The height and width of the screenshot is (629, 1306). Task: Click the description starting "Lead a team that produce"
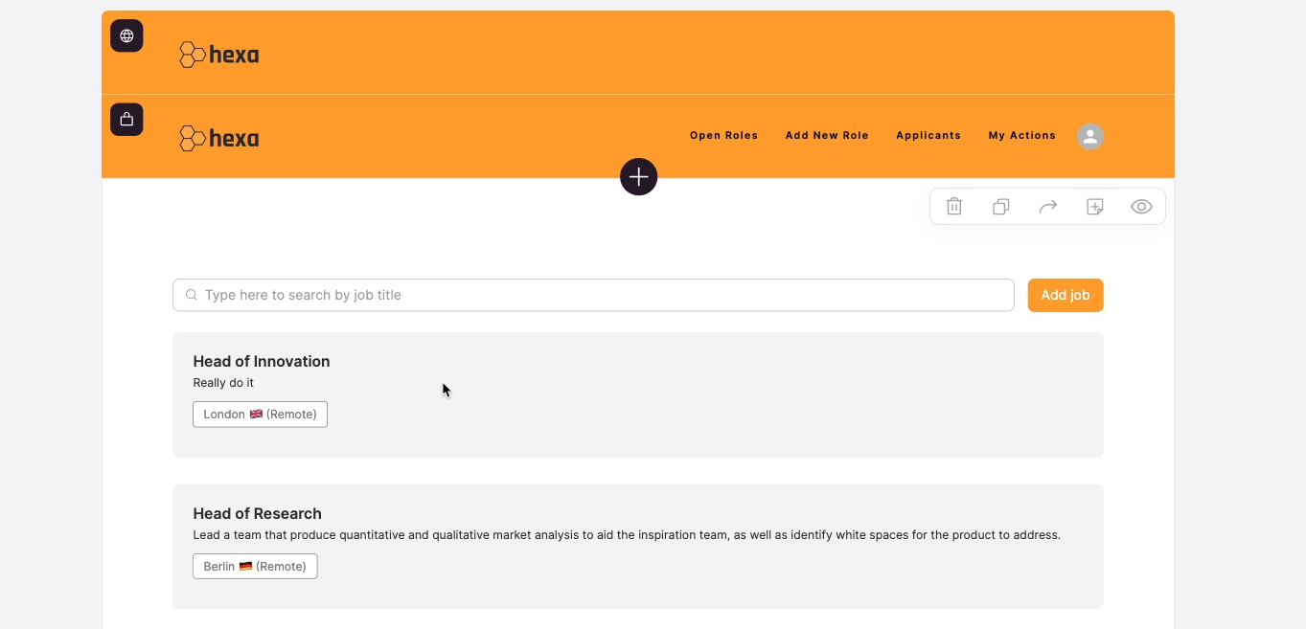pyautogui.click(x=627, y=535)
